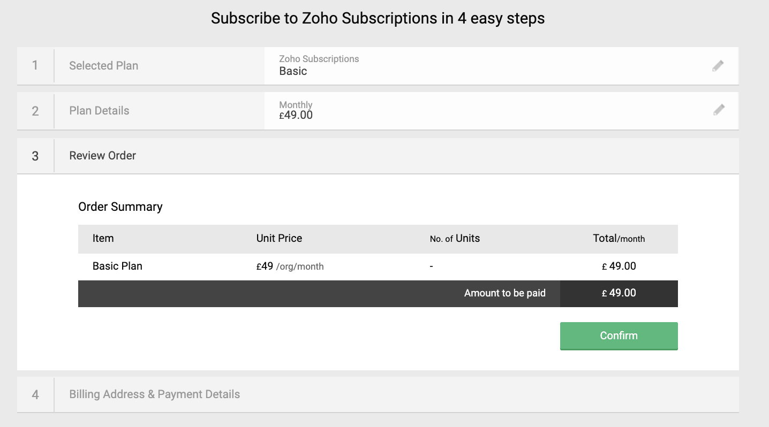
Task: Expand Billing Address & Payment Details step
Action: [x=154, y=394]
